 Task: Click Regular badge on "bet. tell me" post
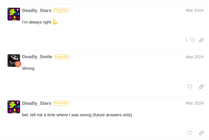[x=61, y=103]
